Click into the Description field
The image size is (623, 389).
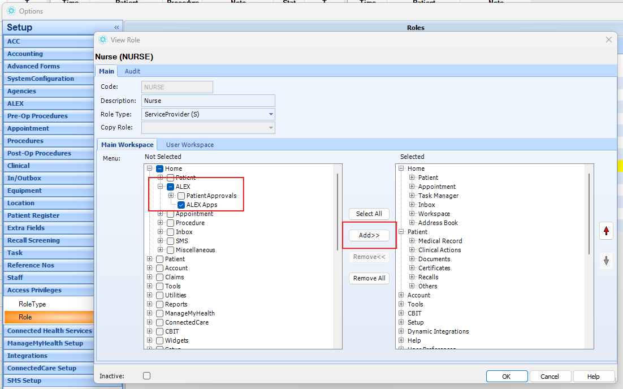[208, 101]
